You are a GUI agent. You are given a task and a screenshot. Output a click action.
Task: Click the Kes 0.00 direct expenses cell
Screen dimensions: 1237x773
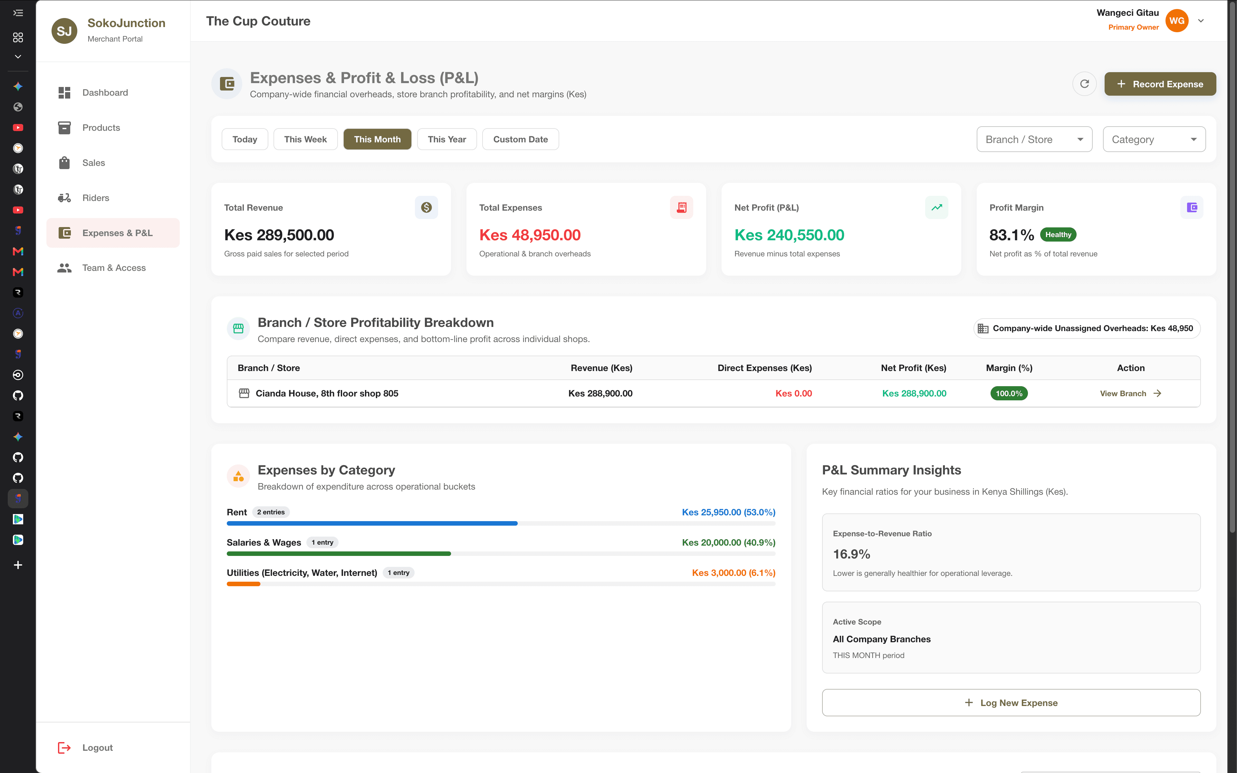pyautogui.click(x=793, y=393)
